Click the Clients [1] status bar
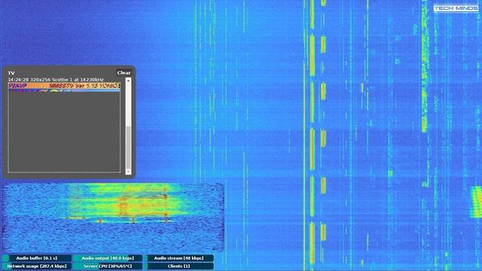The height and width of the screenshot is (271, 482). [179, 266]
